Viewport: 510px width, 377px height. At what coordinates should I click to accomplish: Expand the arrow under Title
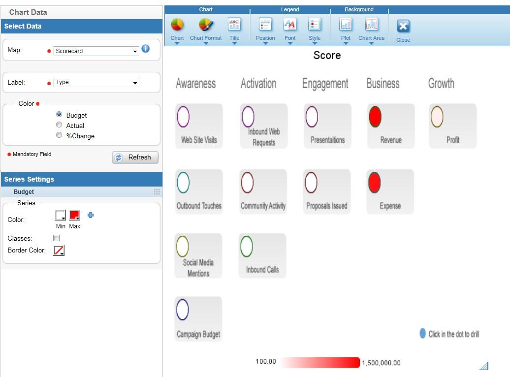tap(234, 43)
